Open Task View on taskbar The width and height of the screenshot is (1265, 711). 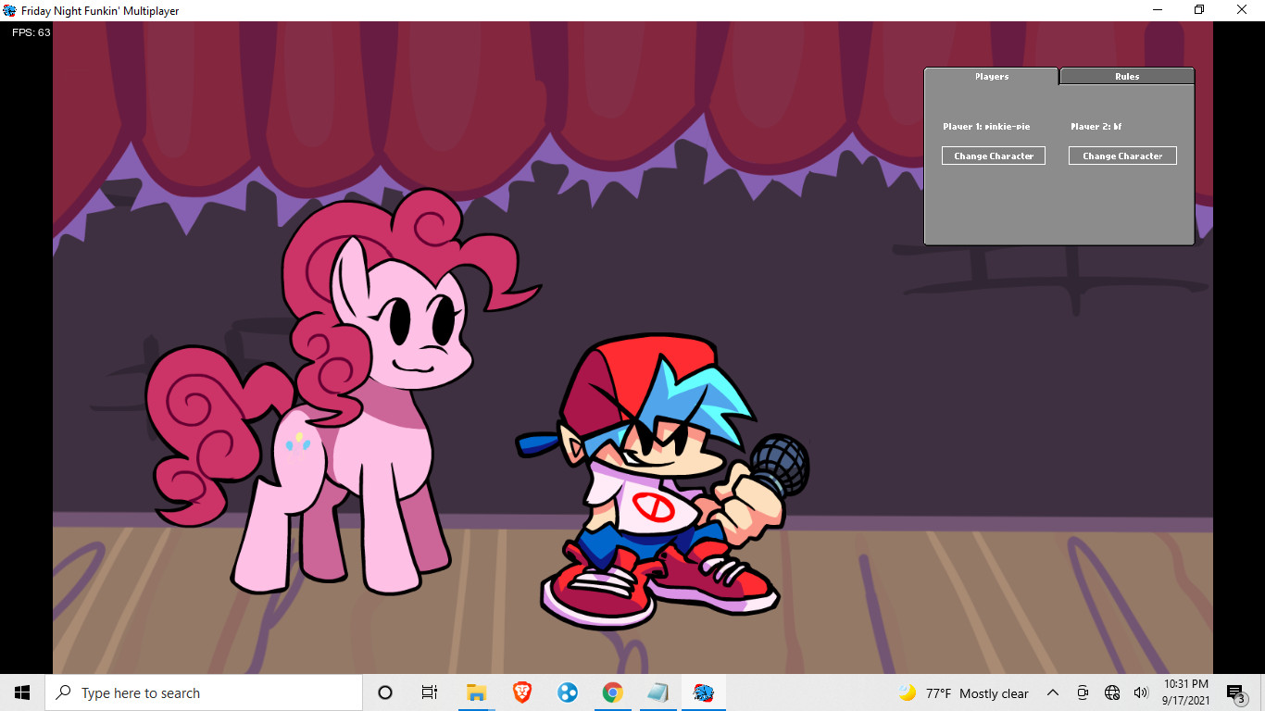click(430, 692)
